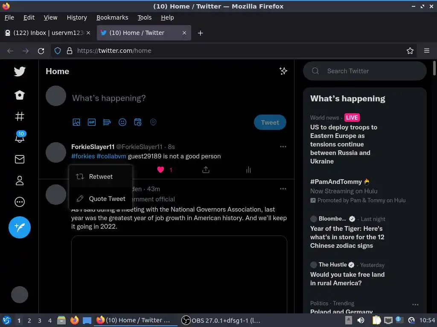Launch Firefox from taskbar quick-launch icon

(74, 320)
